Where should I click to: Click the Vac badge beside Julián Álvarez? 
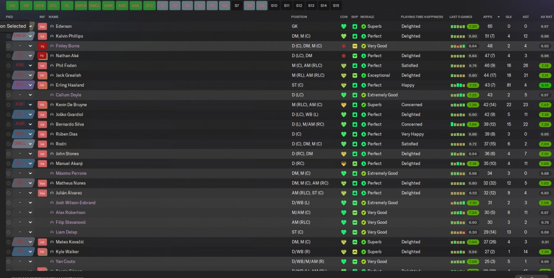pos(42,193)
